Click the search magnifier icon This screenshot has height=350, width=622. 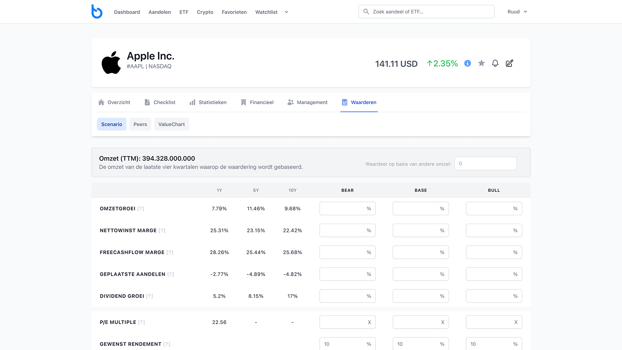click(x=366, y=12)
